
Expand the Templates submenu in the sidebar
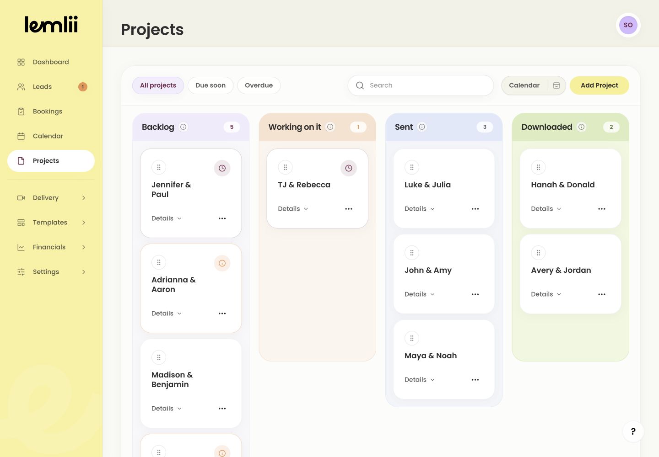(51, 223)
